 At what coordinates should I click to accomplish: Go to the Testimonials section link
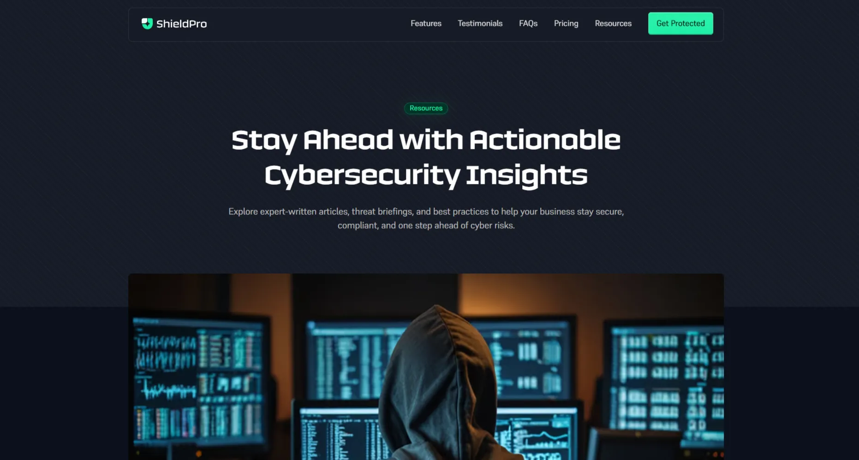[x=480, y=24]
